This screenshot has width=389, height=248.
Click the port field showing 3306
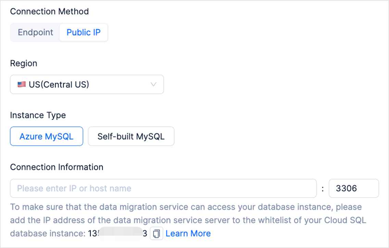click(x=353, y=188)
